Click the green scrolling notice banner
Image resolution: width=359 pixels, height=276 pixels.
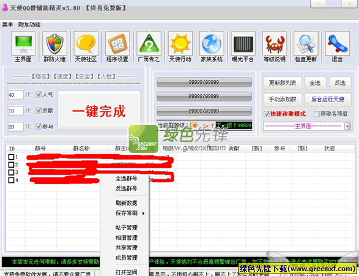coord(179,261)
